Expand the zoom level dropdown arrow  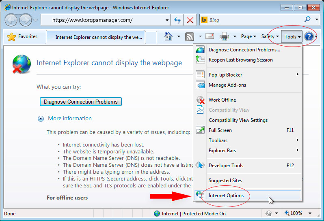[310, 213]
